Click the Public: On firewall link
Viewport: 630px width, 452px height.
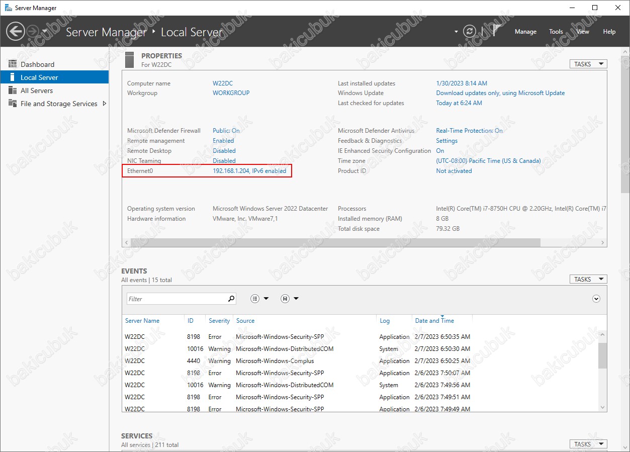(226, 131)
